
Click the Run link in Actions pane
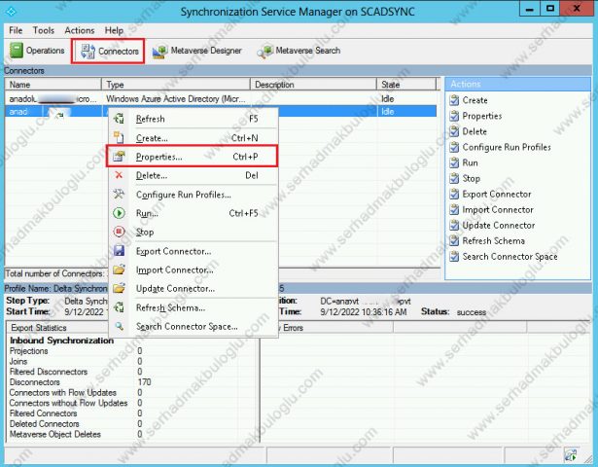click(470, 162)
